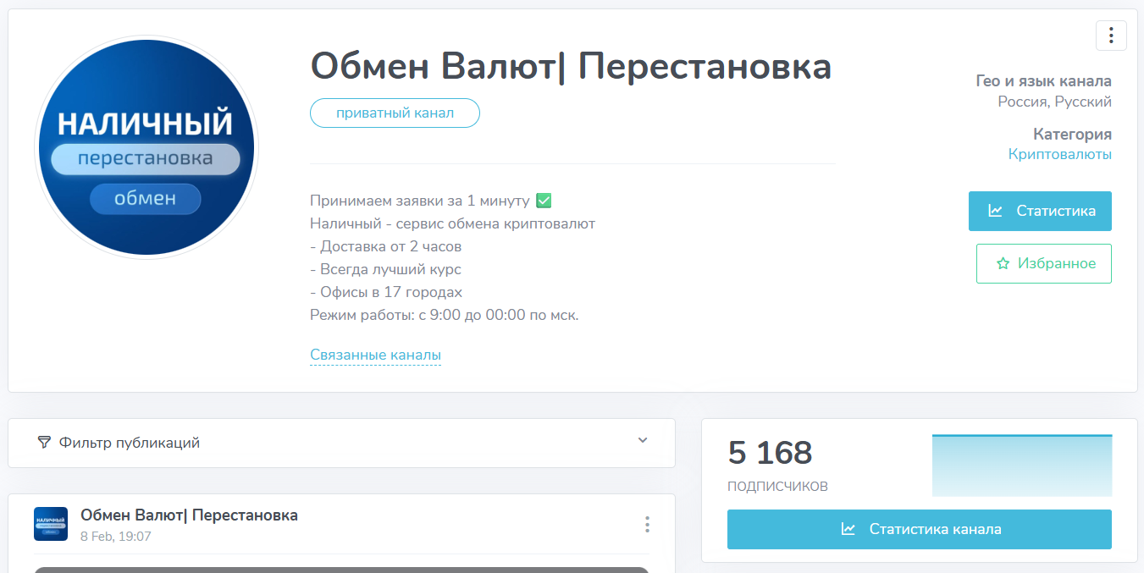Open the Криптовалюты category link
The width and height of the screenshot is (1144, 573).
(x=1059, y=154)
